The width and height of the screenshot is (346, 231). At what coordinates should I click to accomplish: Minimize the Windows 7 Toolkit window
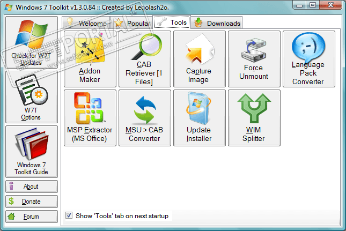[299, 5]
